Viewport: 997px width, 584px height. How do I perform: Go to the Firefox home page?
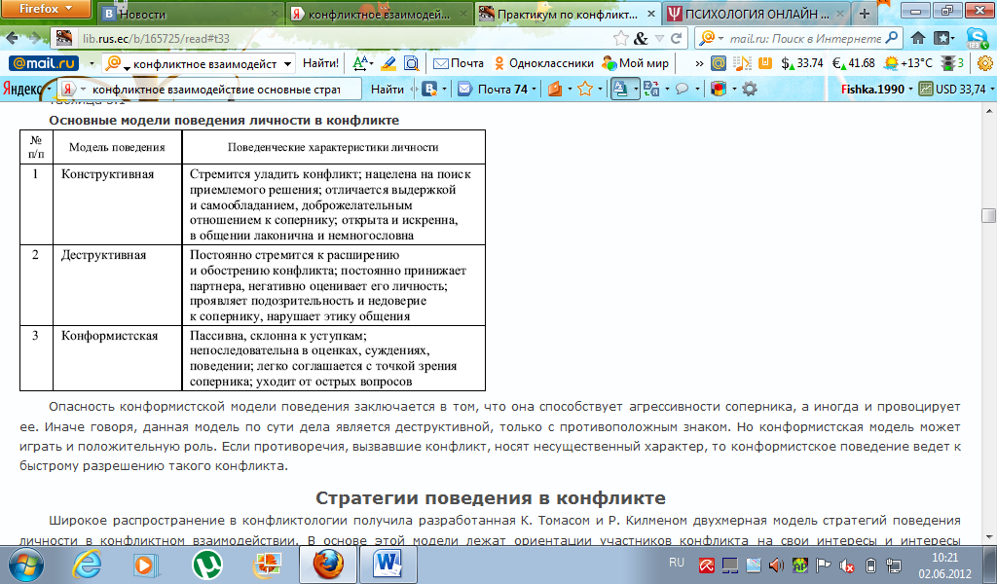[x=917, y=38]
